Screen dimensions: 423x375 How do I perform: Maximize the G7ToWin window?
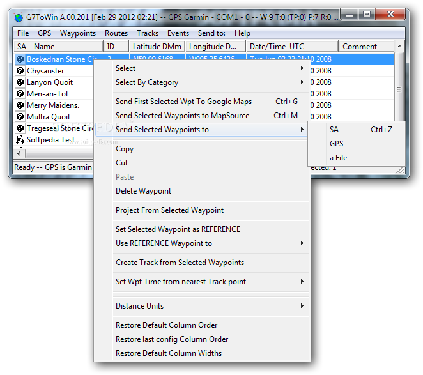(367, 15)
